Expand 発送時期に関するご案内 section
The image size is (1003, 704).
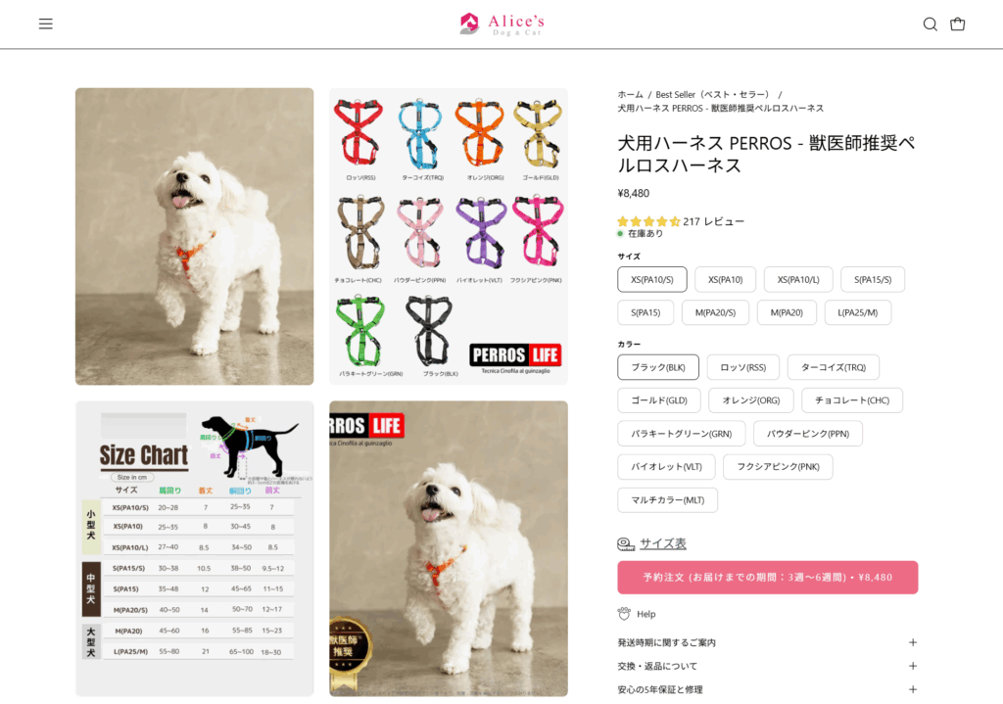pyautogui.click(x=768, y=642)
